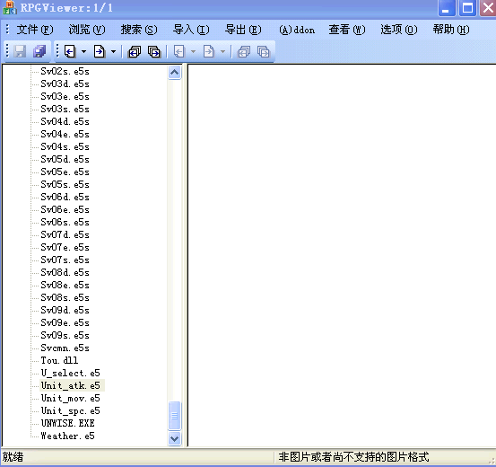Click the greyed-out export page icon
The width and height of the screenshot is (496, 467).
click(209, 51)
